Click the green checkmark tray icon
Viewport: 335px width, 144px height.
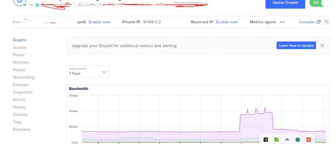click(x=276, y=139)
